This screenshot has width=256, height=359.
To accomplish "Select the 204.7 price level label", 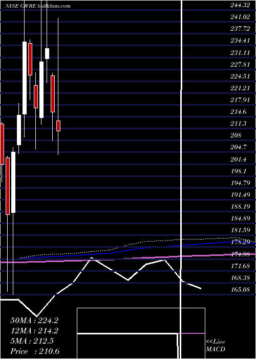I will [239, 147].
